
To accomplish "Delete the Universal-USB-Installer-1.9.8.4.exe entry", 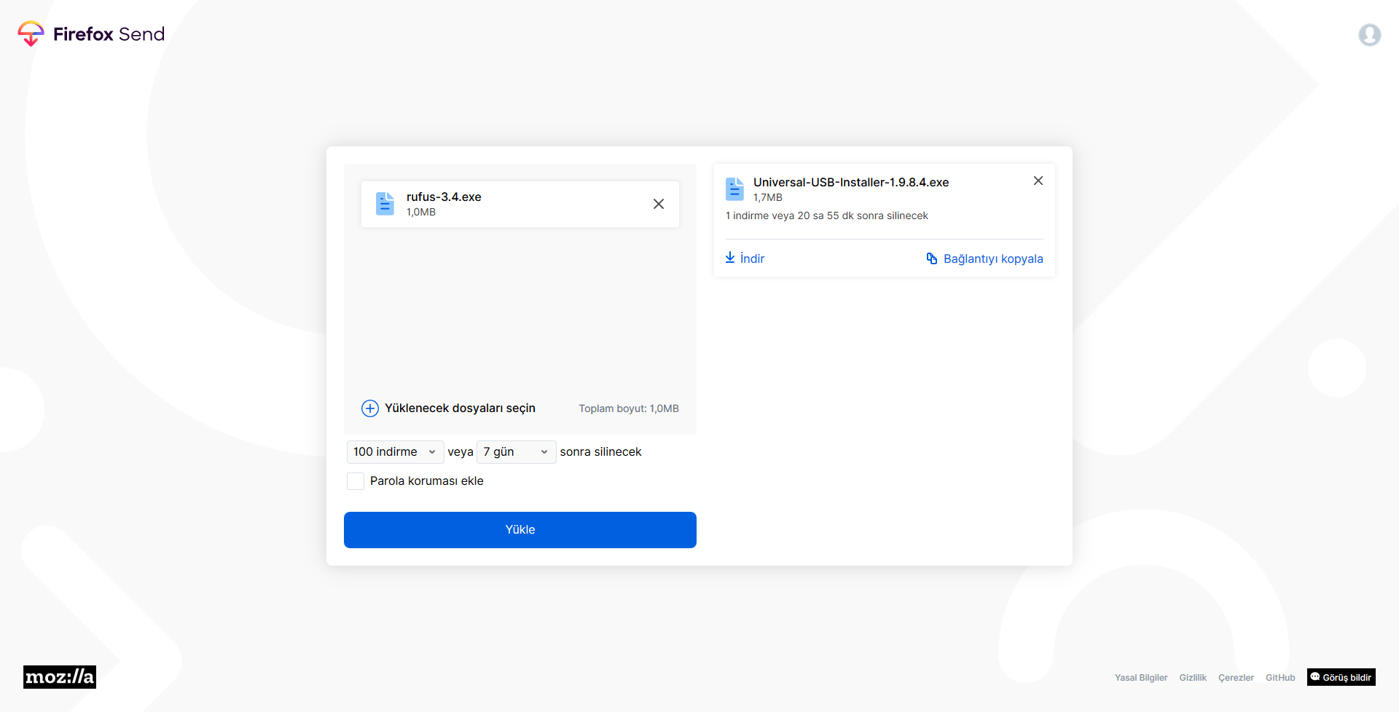I will click(1038, 181).
